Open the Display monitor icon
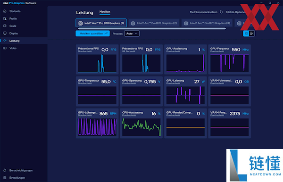Viewport: 283px width, 182px height. [x=5, y=33]
